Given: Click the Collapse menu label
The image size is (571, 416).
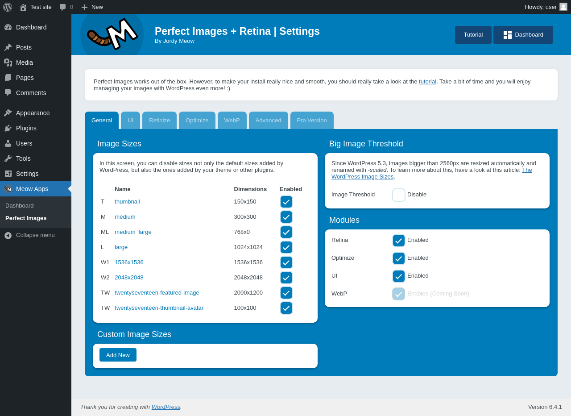Looking at the screenshot, I should (35, 235).
